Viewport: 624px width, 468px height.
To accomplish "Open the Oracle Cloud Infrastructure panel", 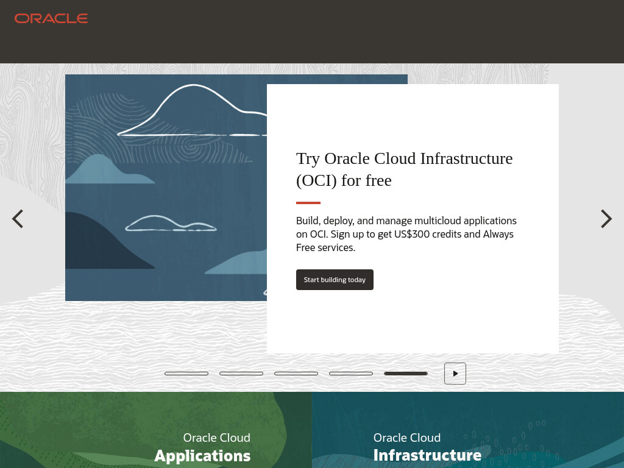I will coord(468,430).
